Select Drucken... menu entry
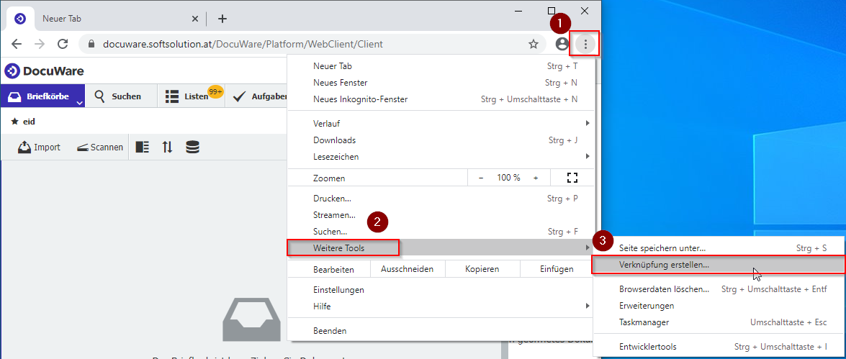Viewport: 846px width, 359px height. (441, 199)
